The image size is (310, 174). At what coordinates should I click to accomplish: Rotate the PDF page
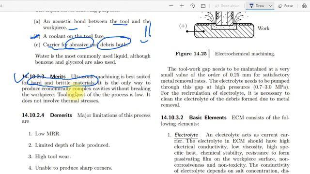coord(192,6)
